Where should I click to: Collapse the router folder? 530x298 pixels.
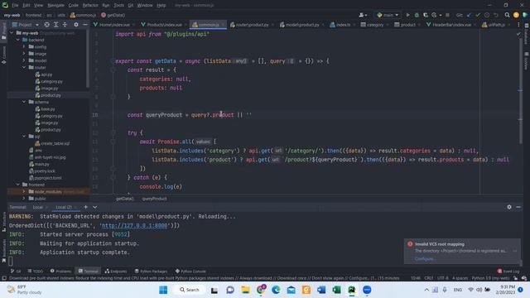(x=24, y=68)
